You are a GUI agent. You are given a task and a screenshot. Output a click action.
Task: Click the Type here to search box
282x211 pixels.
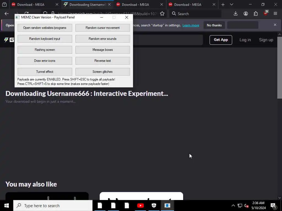[x=53, y=206]
